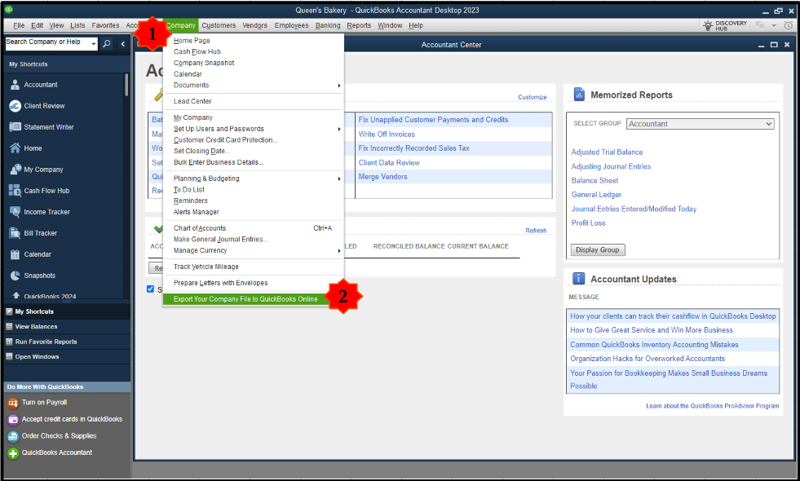800x481 pixels.
Task: Open the Bill Tracker shortcut icon
Action: (x=15, y=233)
